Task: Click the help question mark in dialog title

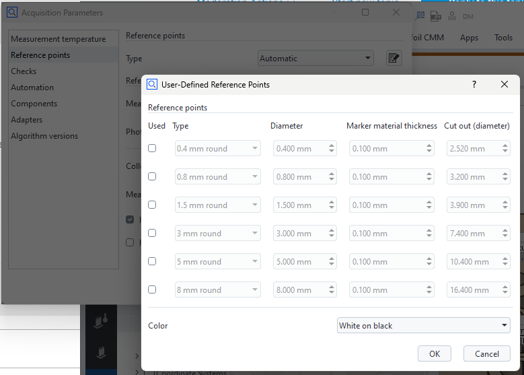Action: pos(474,84)
